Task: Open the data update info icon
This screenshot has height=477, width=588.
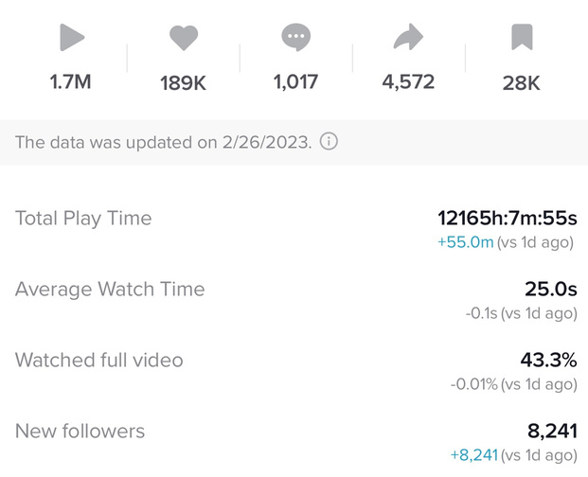Action: [330, 143]
